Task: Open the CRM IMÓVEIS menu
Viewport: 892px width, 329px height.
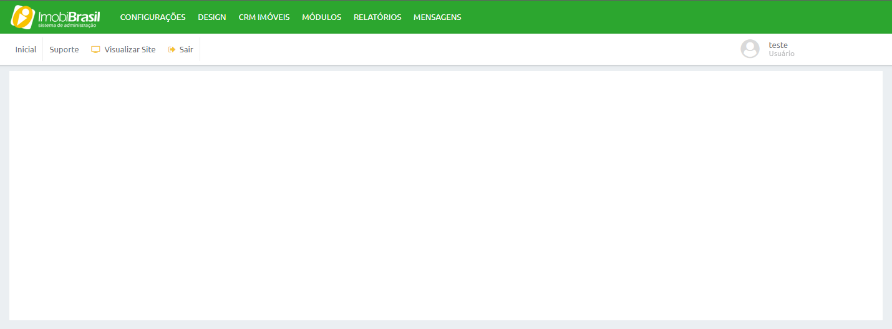Action: [264, 17]
